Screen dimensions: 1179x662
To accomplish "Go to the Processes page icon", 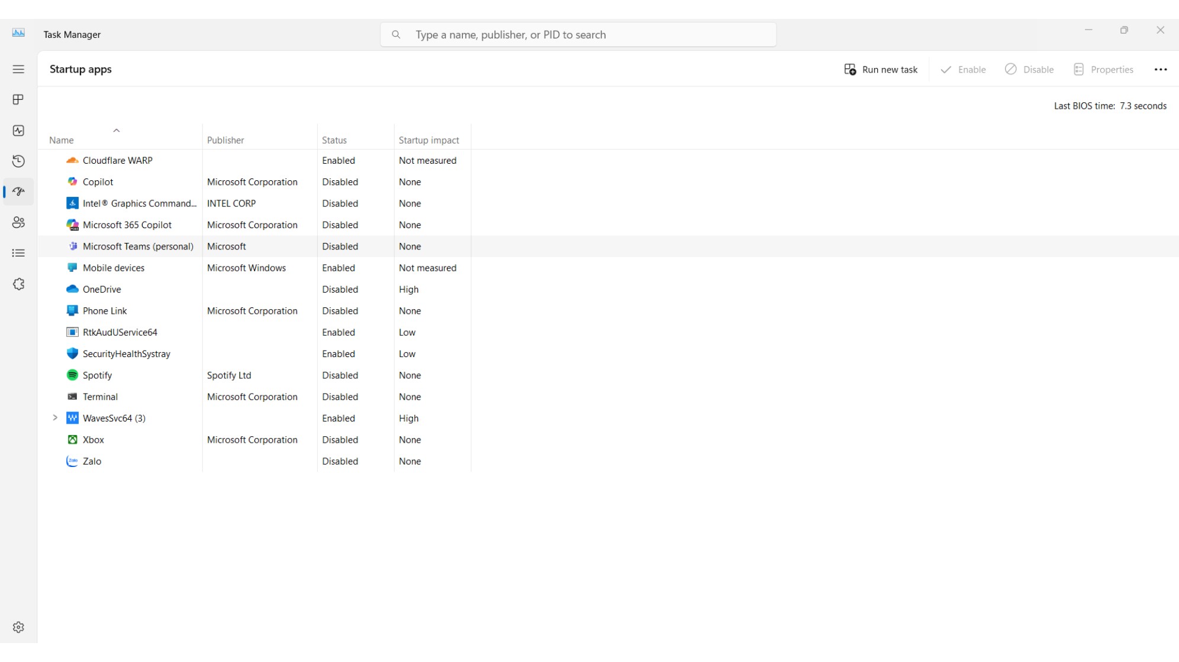I will [18, 99].
